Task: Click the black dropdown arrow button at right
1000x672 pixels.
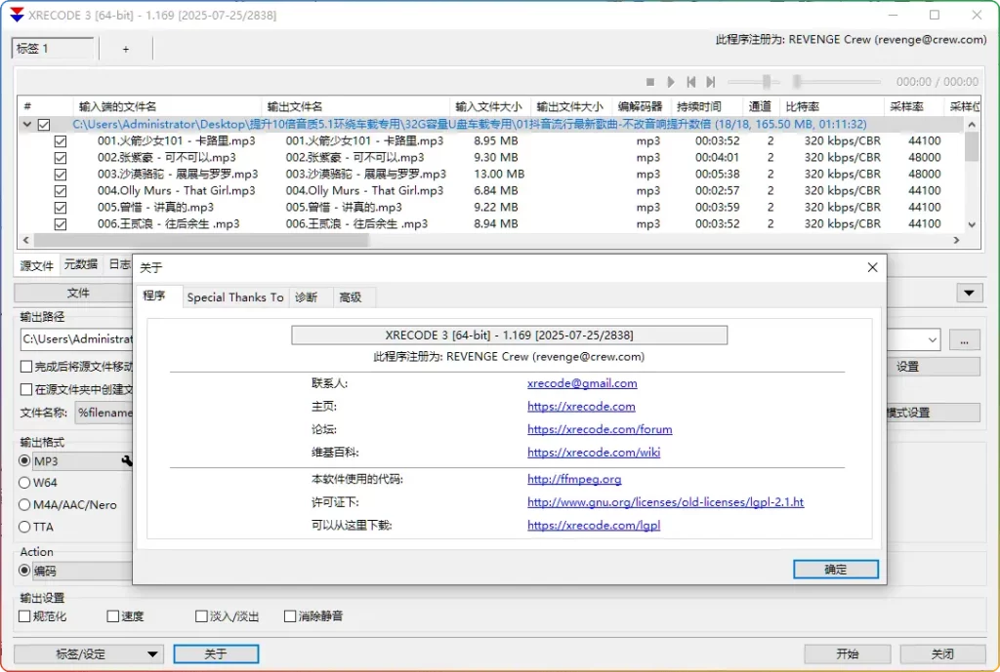Action: pos(969,293)
